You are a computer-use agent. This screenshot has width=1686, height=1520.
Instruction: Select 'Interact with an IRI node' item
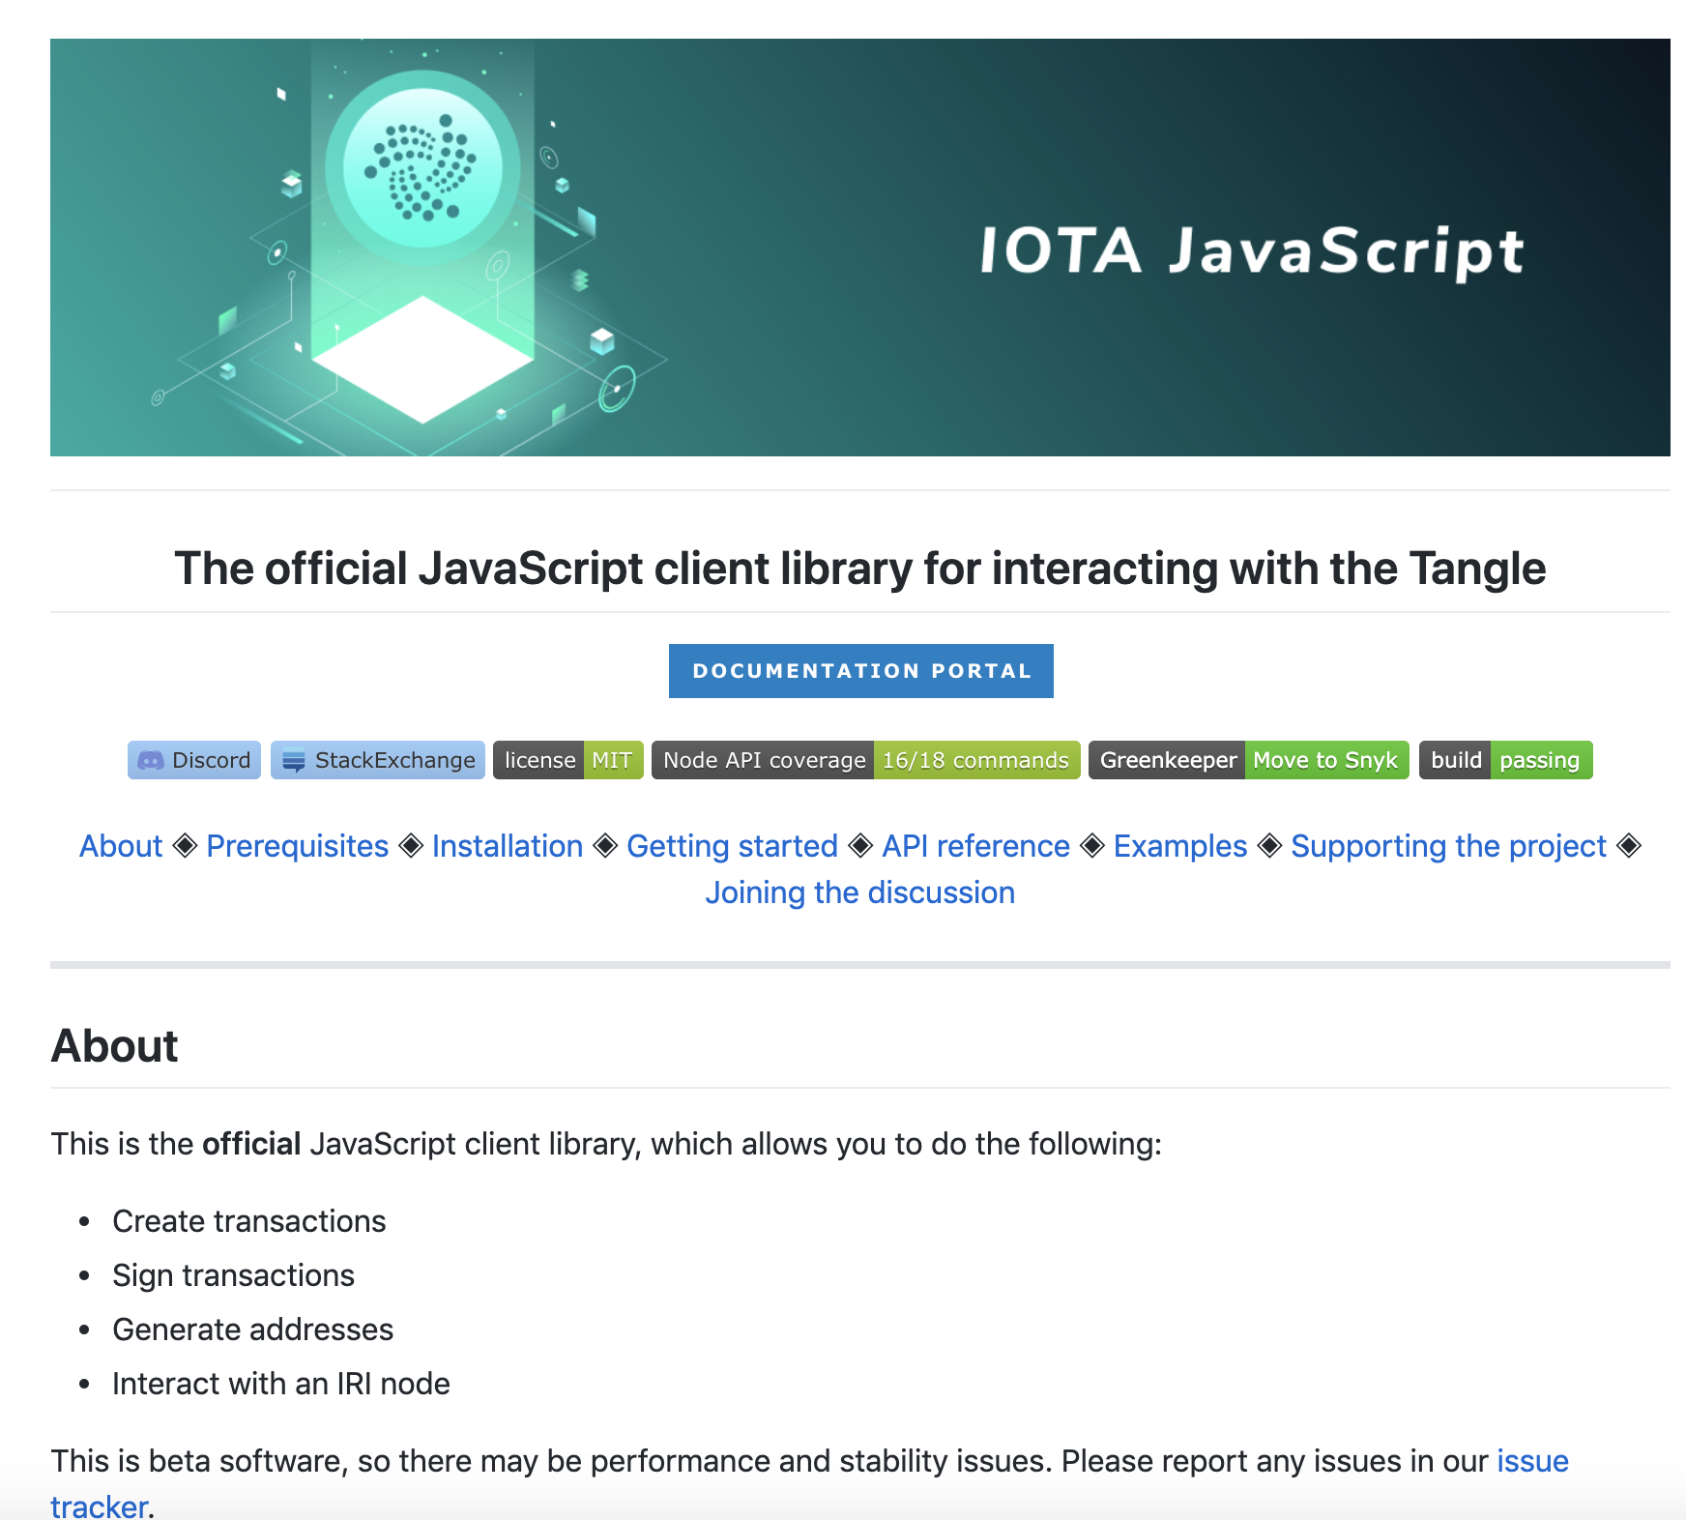[x=281, y=1384]
